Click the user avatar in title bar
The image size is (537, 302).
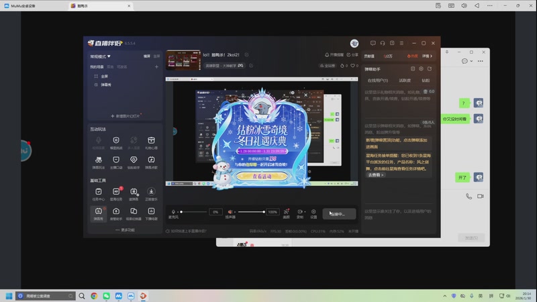point(354,43)
